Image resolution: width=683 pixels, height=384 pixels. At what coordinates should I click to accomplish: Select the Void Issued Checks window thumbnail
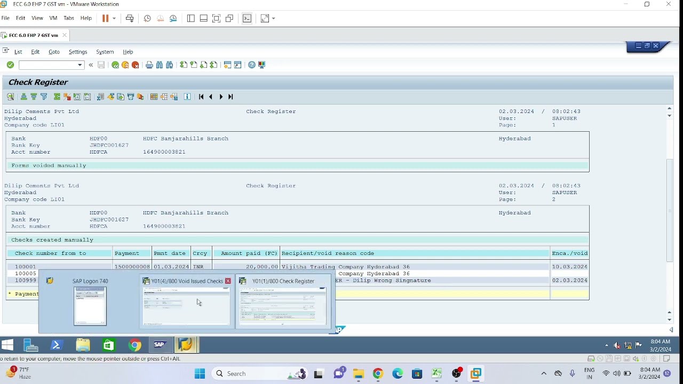pos(186,302)
